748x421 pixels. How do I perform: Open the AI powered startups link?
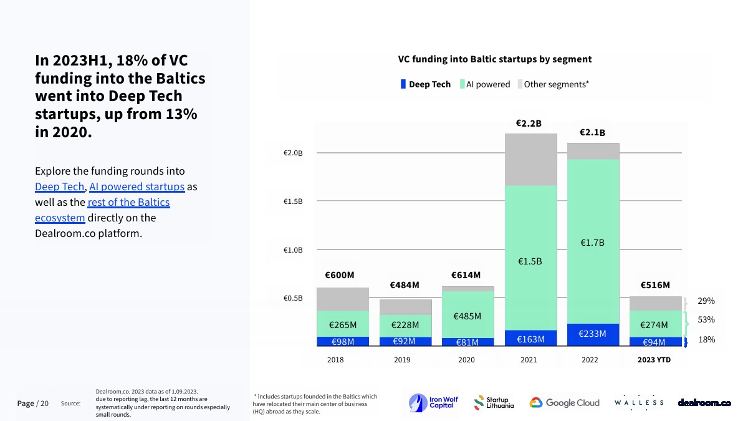137,186
